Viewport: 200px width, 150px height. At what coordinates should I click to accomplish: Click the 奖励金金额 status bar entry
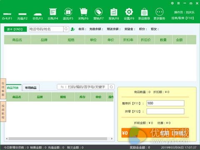pos(140,148)
